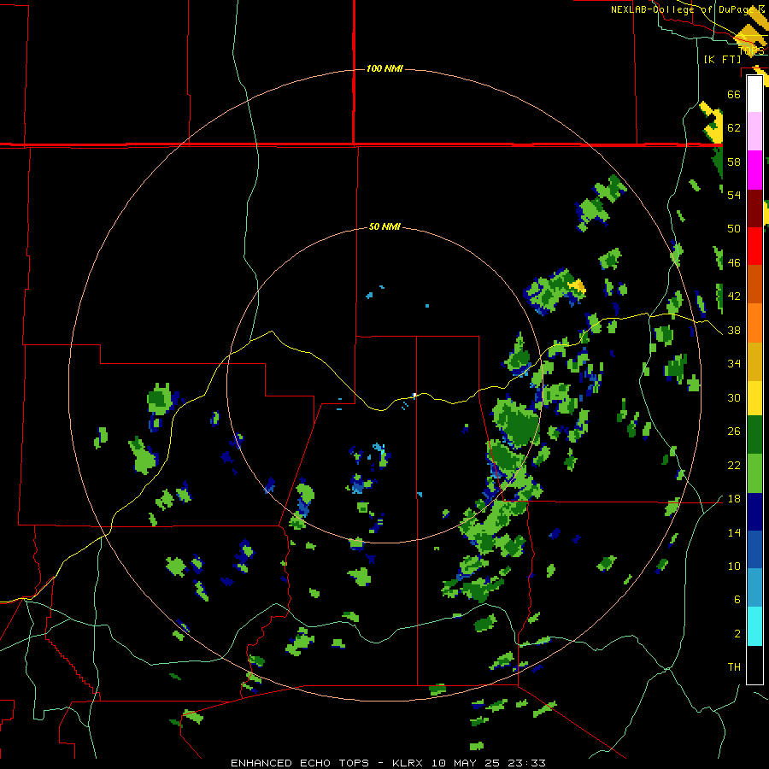Click the [K FT] units label
769x769 pixels.
pyautogui.click(x=722, y=59)
